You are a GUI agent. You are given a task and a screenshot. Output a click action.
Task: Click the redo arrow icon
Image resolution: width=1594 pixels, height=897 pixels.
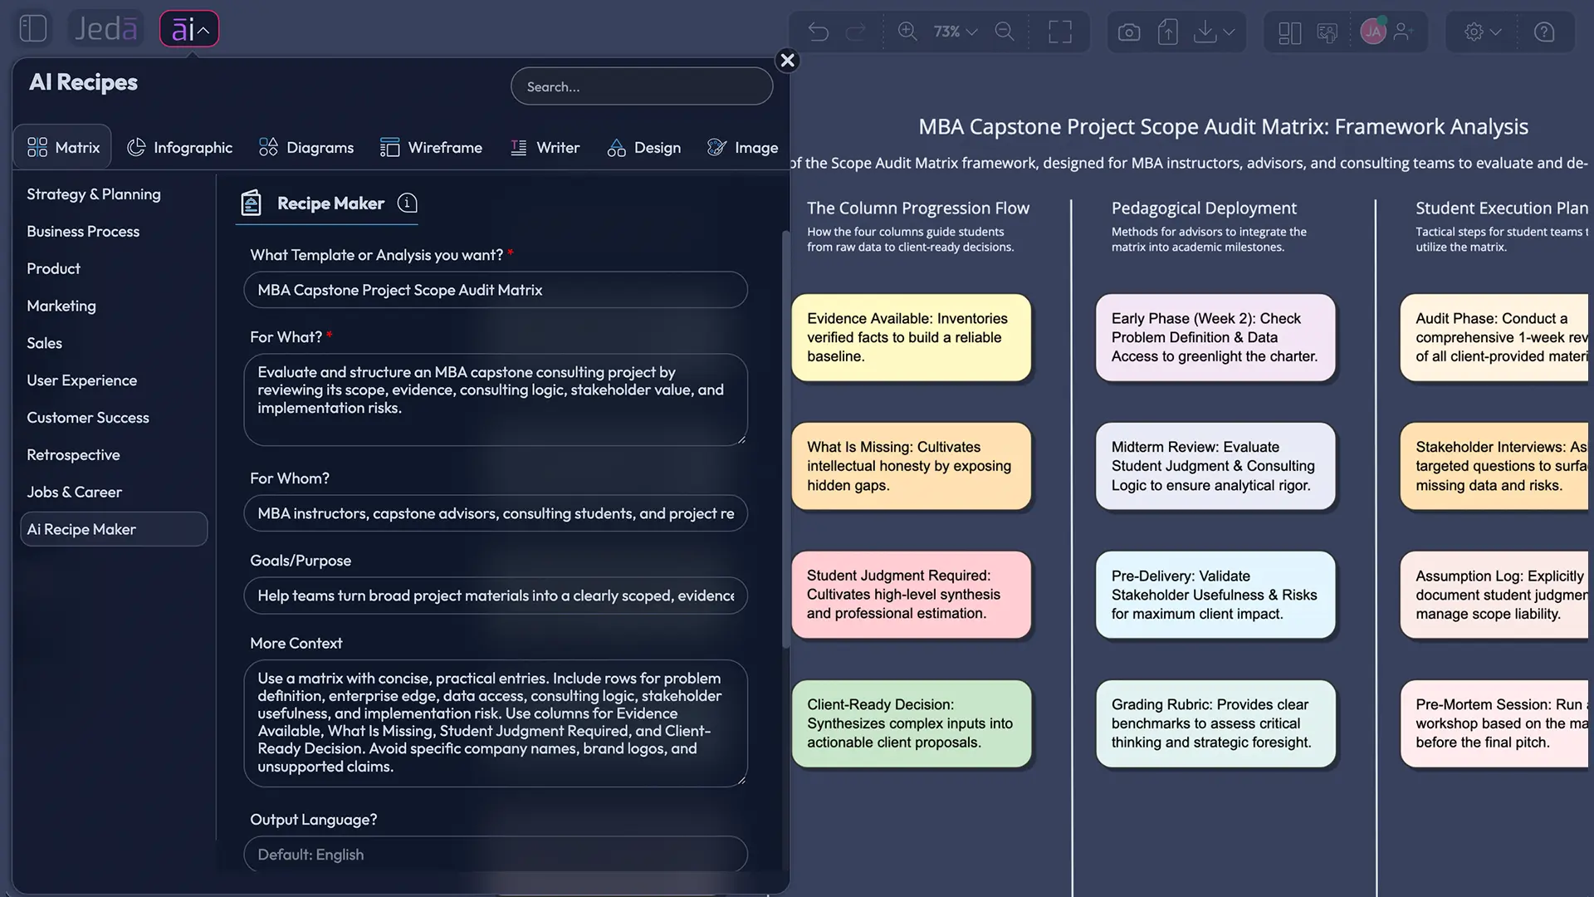tap(855, 32)
